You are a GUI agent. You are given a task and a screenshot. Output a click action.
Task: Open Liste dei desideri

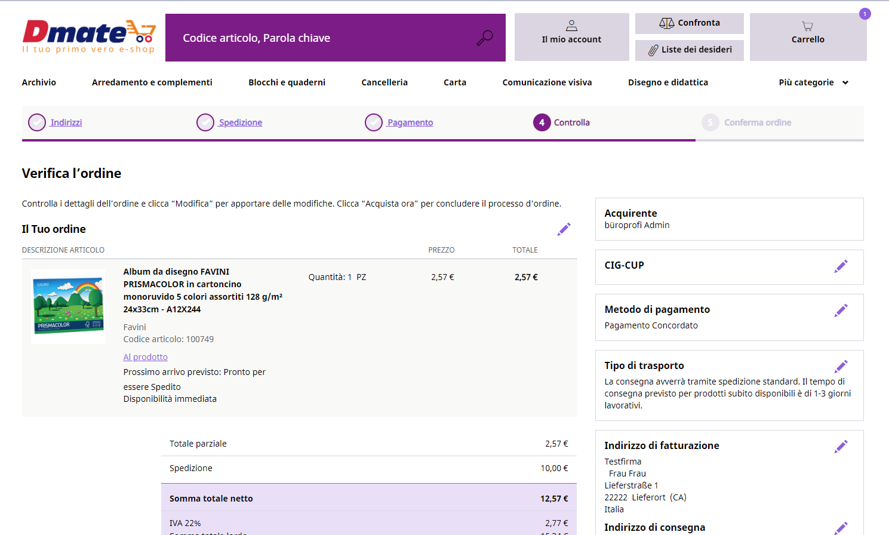[x=690, y=50]
